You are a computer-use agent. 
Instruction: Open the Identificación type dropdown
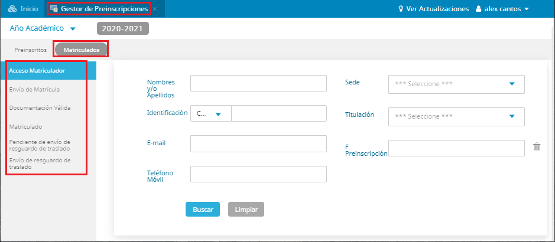(x=210, y=114)
